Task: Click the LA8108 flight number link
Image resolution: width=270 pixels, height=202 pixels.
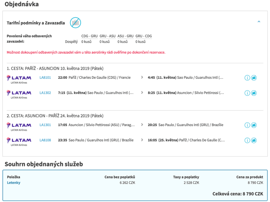Action: pos(45,140)
